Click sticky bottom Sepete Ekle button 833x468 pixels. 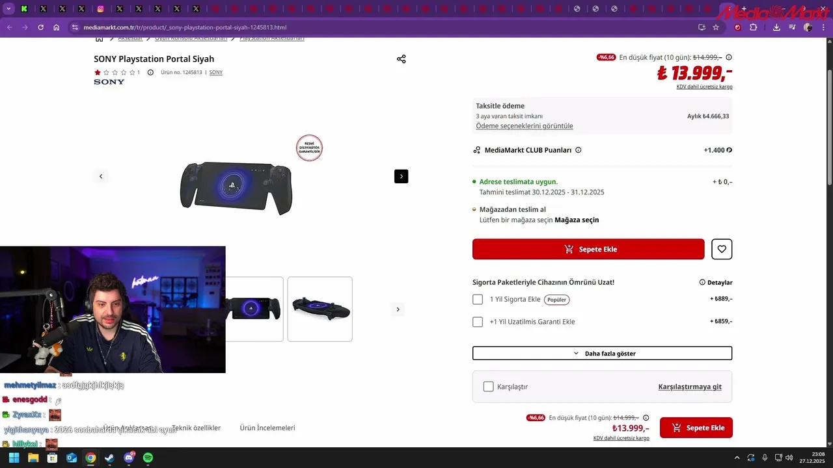pos(696,428)
